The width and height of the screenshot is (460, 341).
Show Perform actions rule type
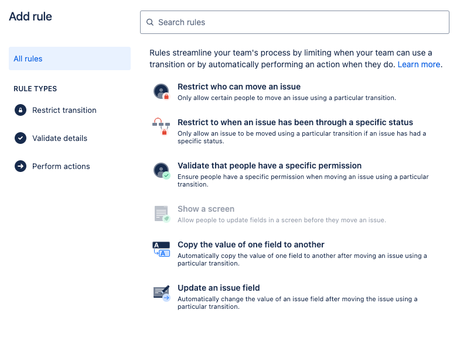[x=61, y=166]
